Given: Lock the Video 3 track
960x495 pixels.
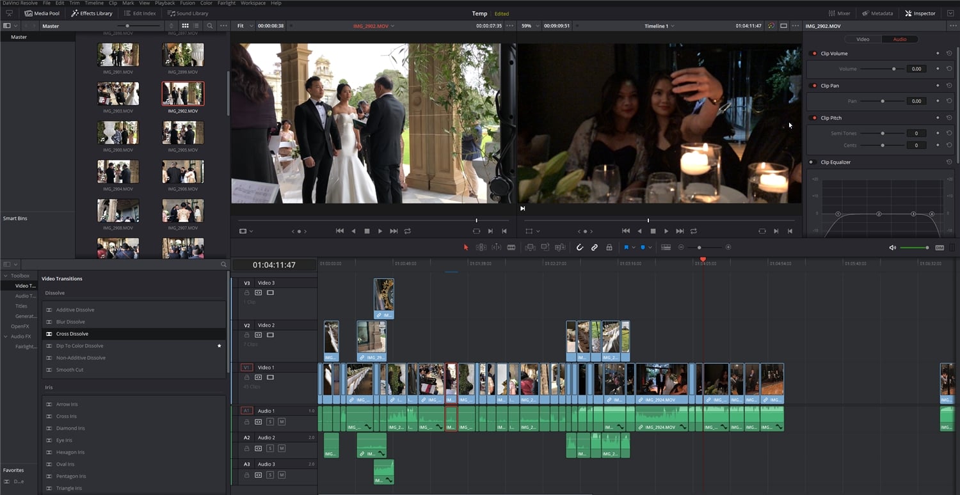Looking at the screenshot, I should click(x=246, y=293).
